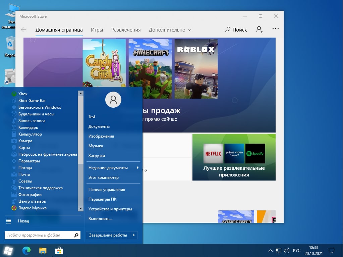Open Камера app icon
This screenshot has height=257, width=343.
pos(14,141)
